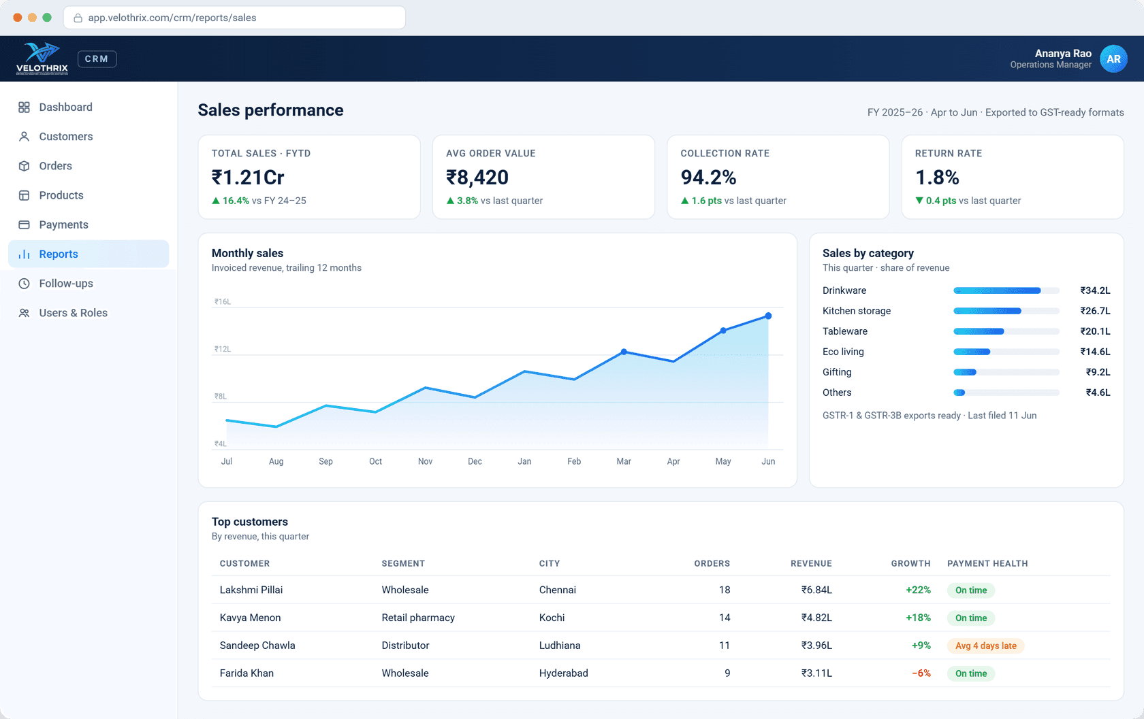Click the Users & Roles people icon
The image size is (1144, 719).
point(24,313)
